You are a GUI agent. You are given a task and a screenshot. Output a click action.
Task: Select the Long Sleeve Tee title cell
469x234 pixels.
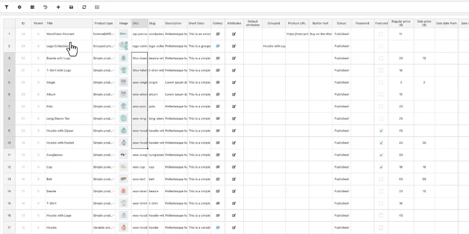tap(68, 118)
